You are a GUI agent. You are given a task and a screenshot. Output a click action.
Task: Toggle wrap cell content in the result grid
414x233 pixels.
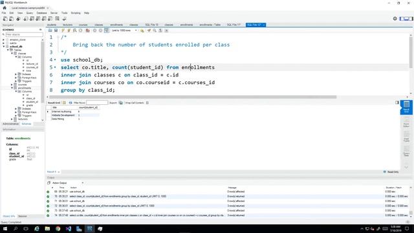click(147, 103)
